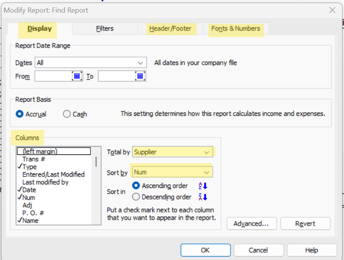The width and height of the screenshot is (344, 260).
Task: Click the columns list scrollbar thumb
Action: click(x=96, y=162)
